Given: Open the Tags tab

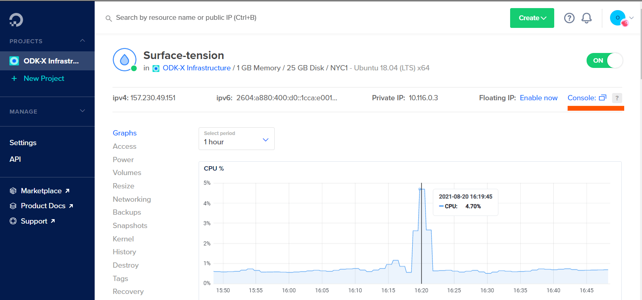Looking at the screenshot, I should (x=121, y=279).
